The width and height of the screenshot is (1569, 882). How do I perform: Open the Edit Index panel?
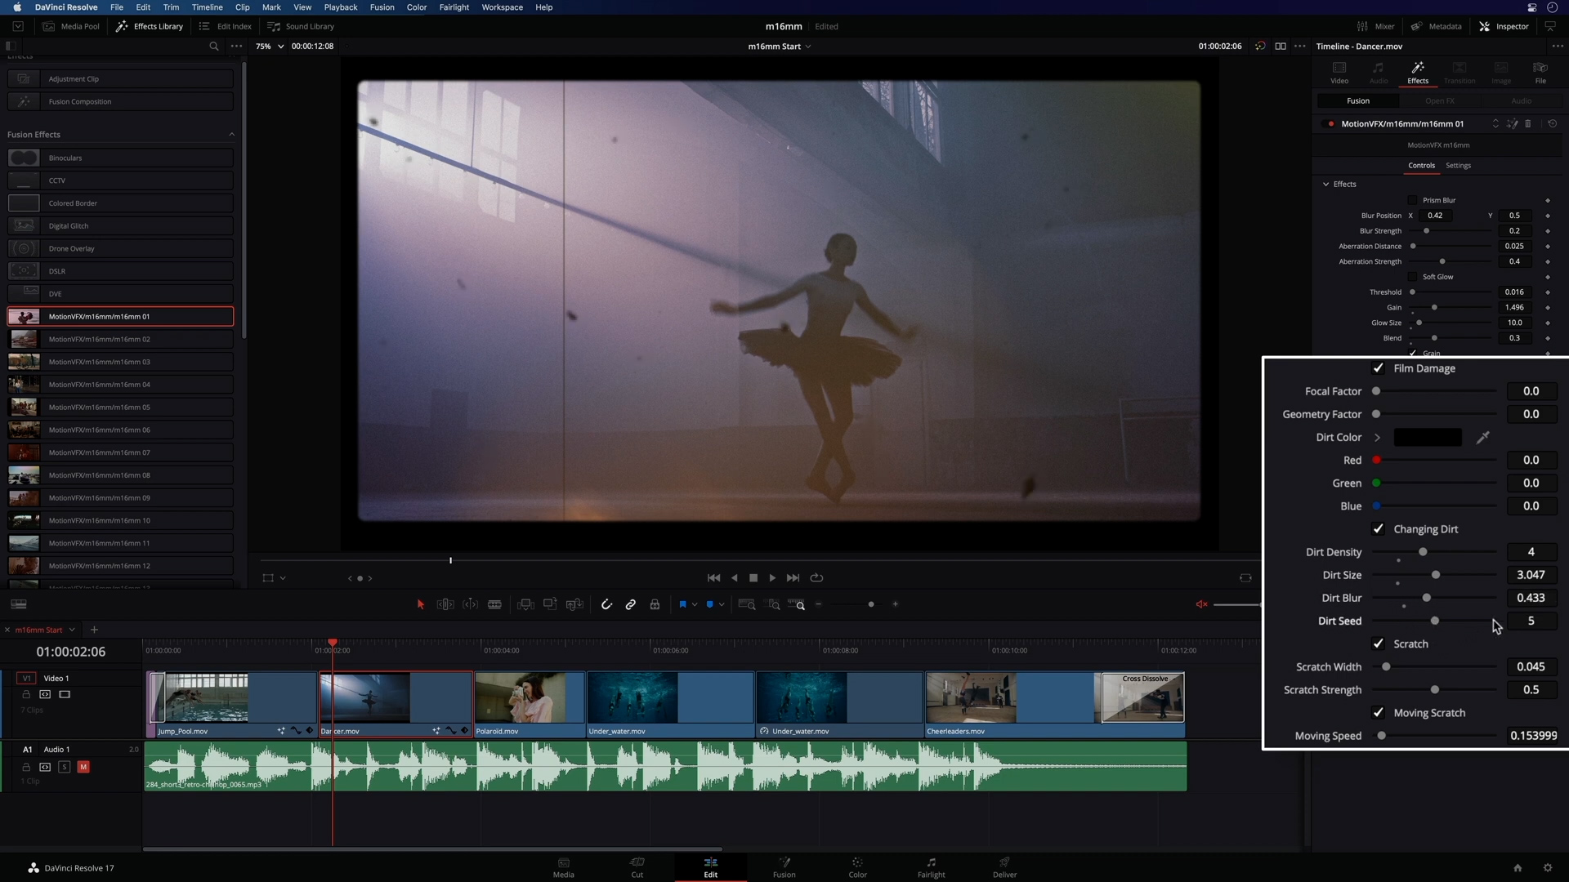226,26
